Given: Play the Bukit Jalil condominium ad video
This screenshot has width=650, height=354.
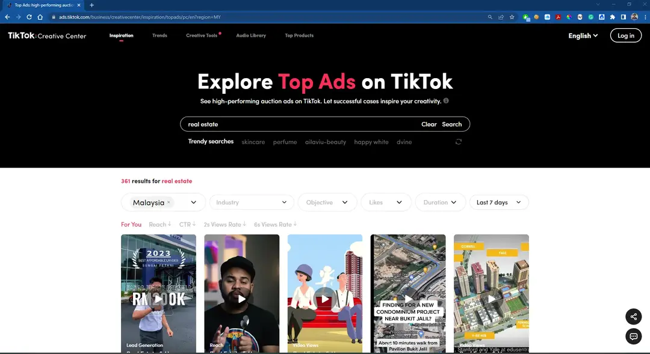Looking at the screenshot, I should [x=408, y=299].
